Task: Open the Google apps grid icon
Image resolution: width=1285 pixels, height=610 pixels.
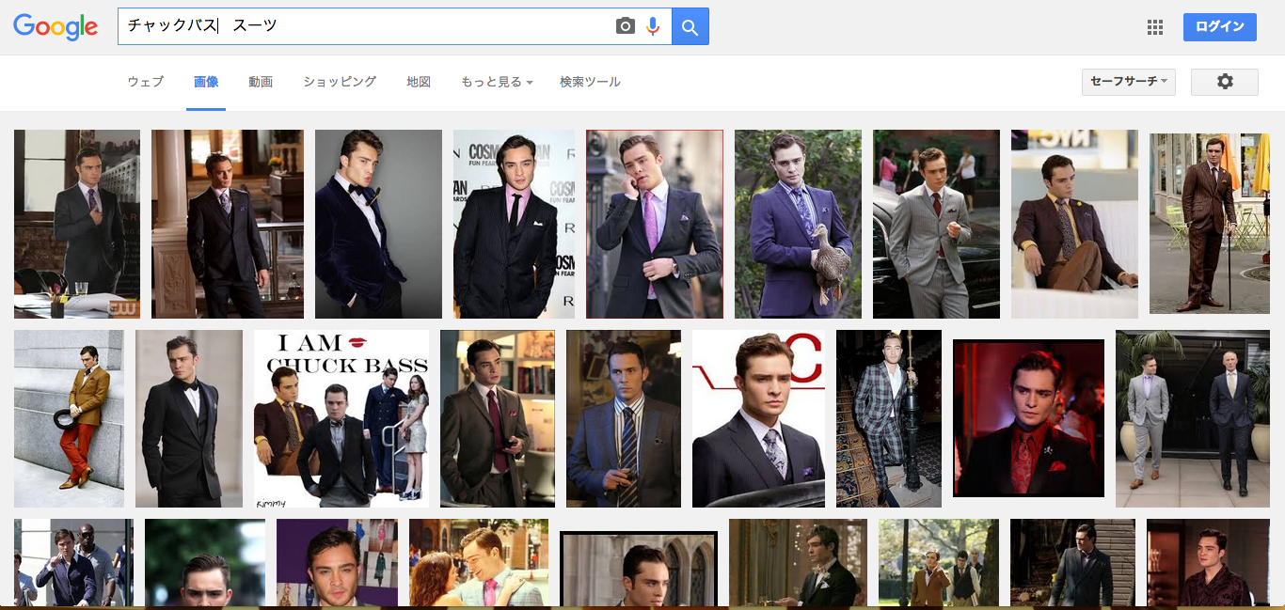Action: pyautogui.click(x=1155, y=27)
